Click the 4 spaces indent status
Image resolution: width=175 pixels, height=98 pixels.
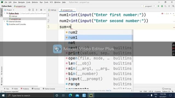[157, 91]
